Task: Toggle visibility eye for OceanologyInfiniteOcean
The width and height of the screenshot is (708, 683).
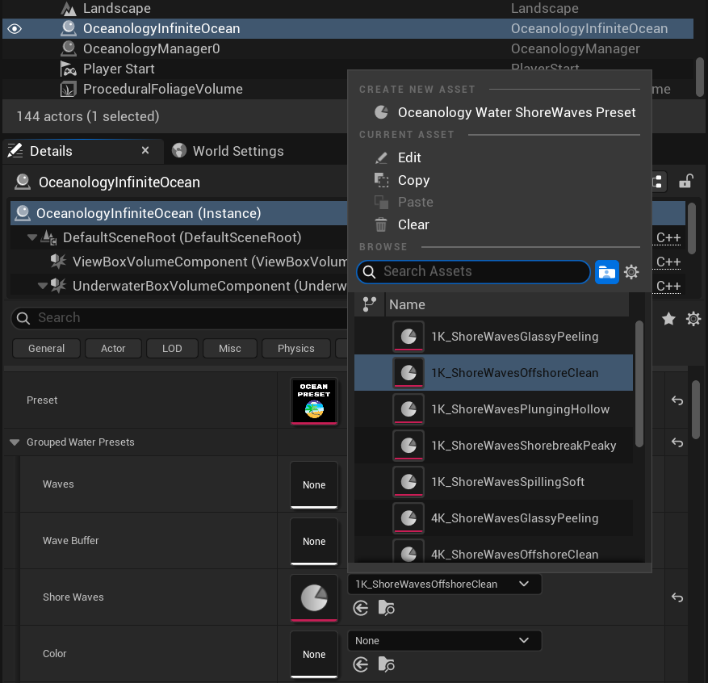Action: coord(15,29)
